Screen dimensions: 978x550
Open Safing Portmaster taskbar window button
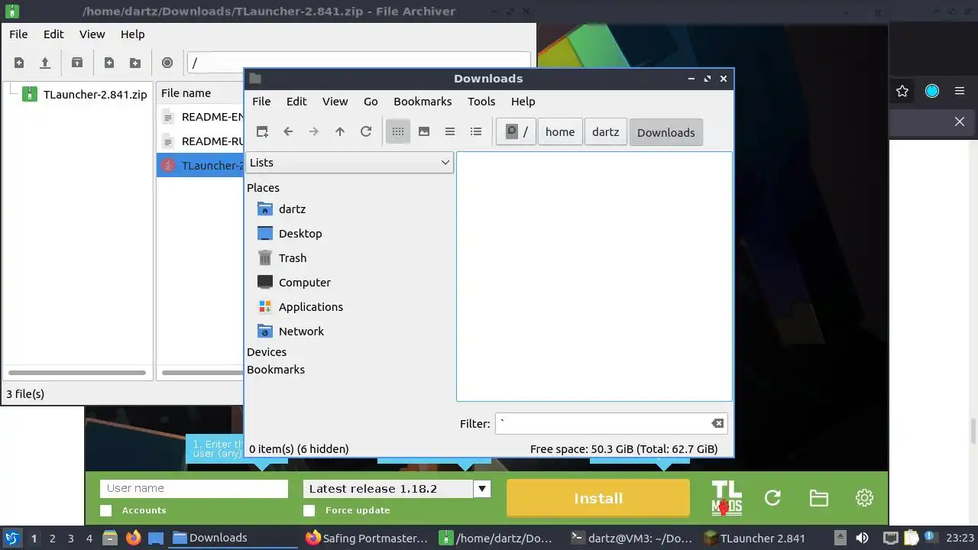point(367,538)
